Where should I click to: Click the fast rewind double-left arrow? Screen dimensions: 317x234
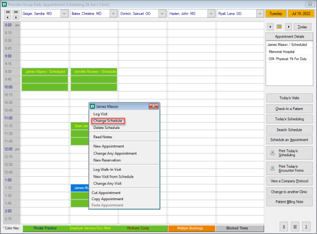click(8, 12)
